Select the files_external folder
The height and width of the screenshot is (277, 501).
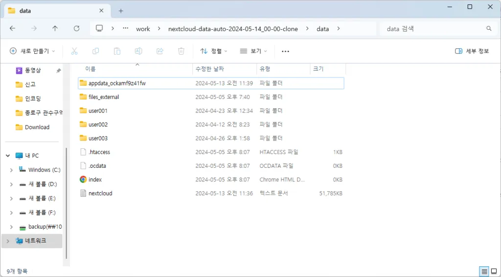click(x=211, y=97)
